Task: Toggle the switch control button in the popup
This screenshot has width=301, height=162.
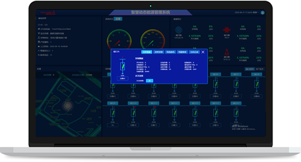Action: point(149,81)
